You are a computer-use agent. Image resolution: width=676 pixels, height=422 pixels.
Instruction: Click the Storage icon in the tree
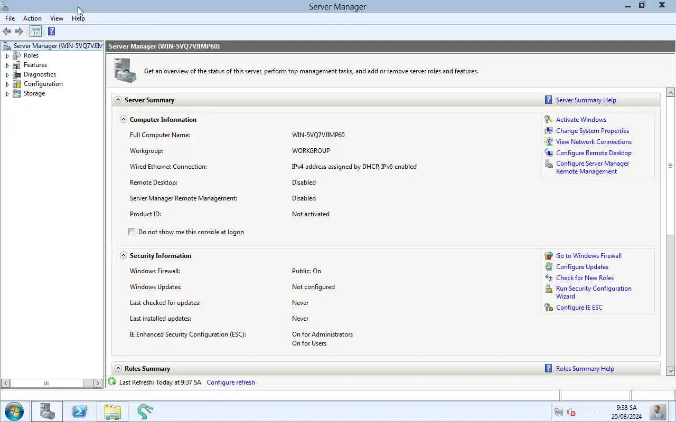[17, 93]
